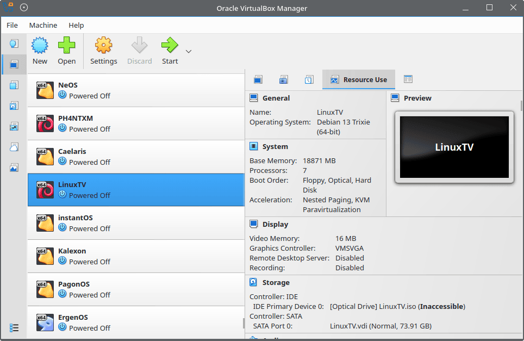Screen dimensions: 524x341
Task: Select the PH4NTXM virtual machine
Action: (x=136, y=123)
